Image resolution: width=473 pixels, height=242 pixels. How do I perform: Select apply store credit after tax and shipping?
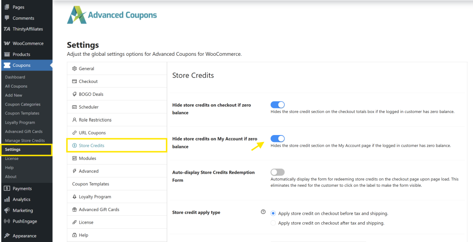273,223
